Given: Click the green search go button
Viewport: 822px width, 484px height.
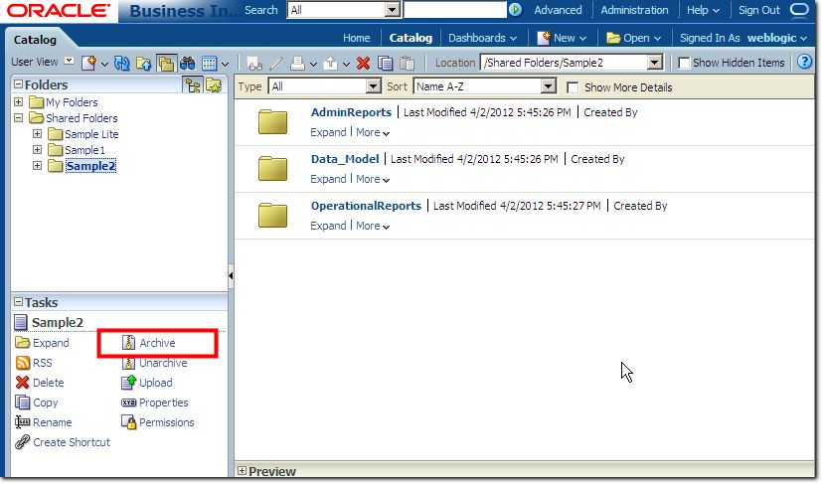Looking at the screenshot, I should (x=515, y=10).
